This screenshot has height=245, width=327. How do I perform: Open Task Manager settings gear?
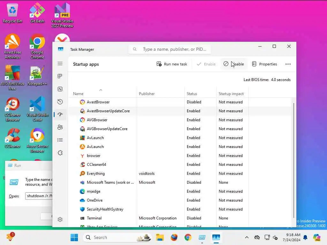click(60, 219)
